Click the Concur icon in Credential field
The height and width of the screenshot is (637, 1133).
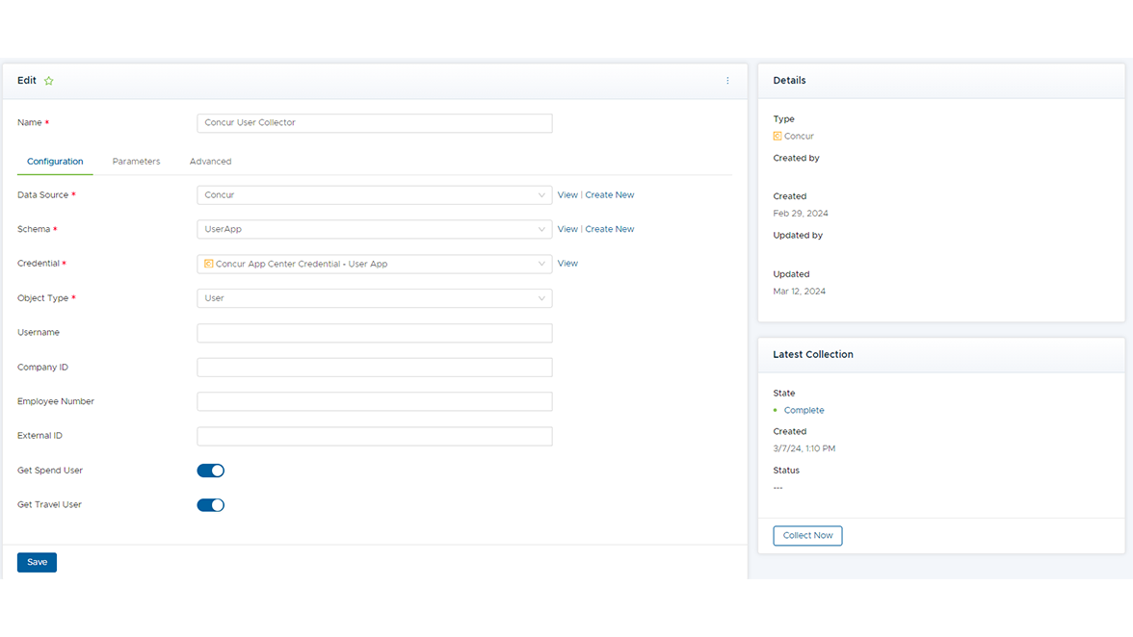pos(209,264)
